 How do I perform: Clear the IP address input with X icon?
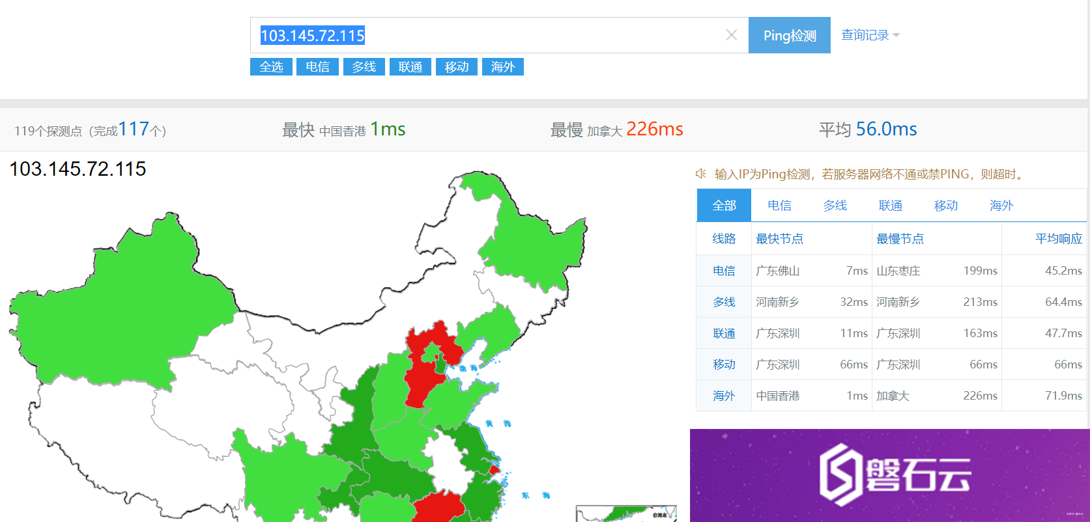732,35
